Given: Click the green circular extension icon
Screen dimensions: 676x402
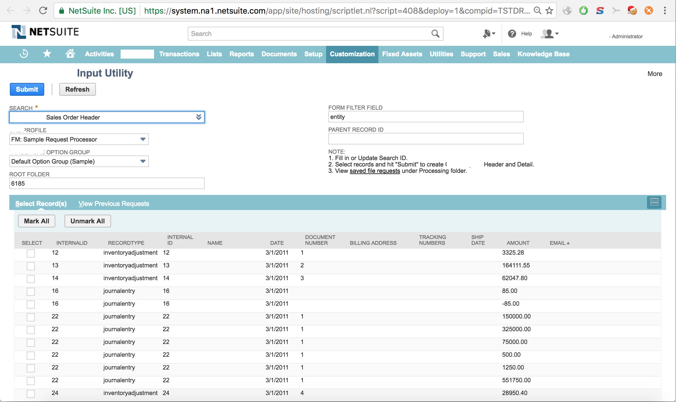Looking at the screenshot, I should point(583,11).
